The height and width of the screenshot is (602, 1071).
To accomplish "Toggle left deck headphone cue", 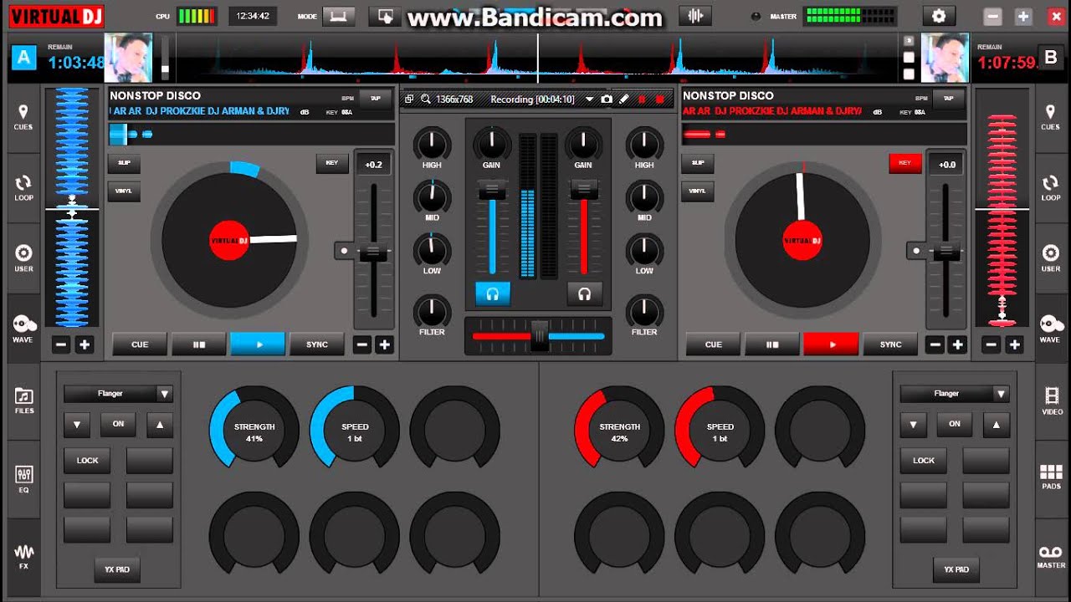I will click(x=493, y=293).
